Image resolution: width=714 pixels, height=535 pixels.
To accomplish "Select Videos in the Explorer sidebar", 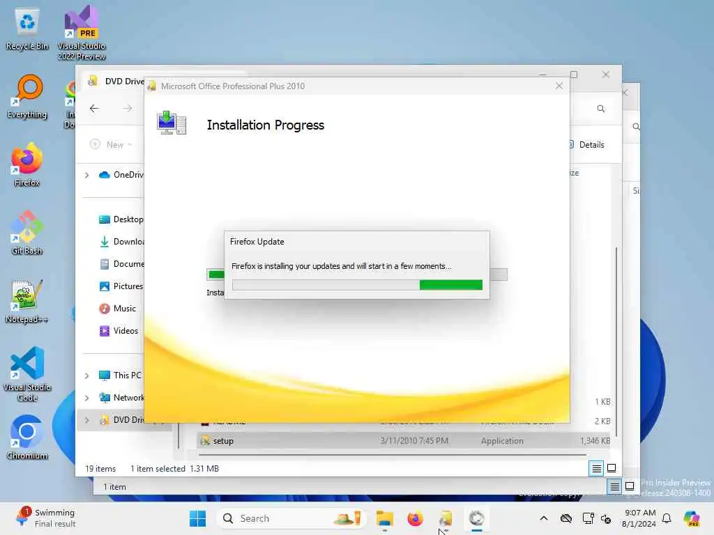I will tap(119, 331).
